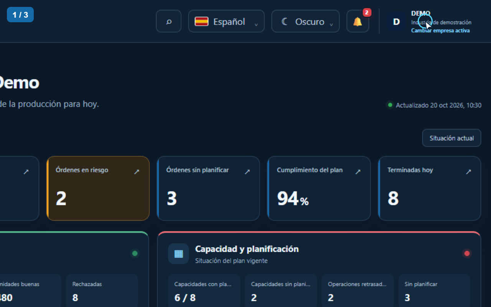Image resolution: width=491 pixels, height=307 pixels.
Task: Open the search magnifier button
Action: coord(169,21)
